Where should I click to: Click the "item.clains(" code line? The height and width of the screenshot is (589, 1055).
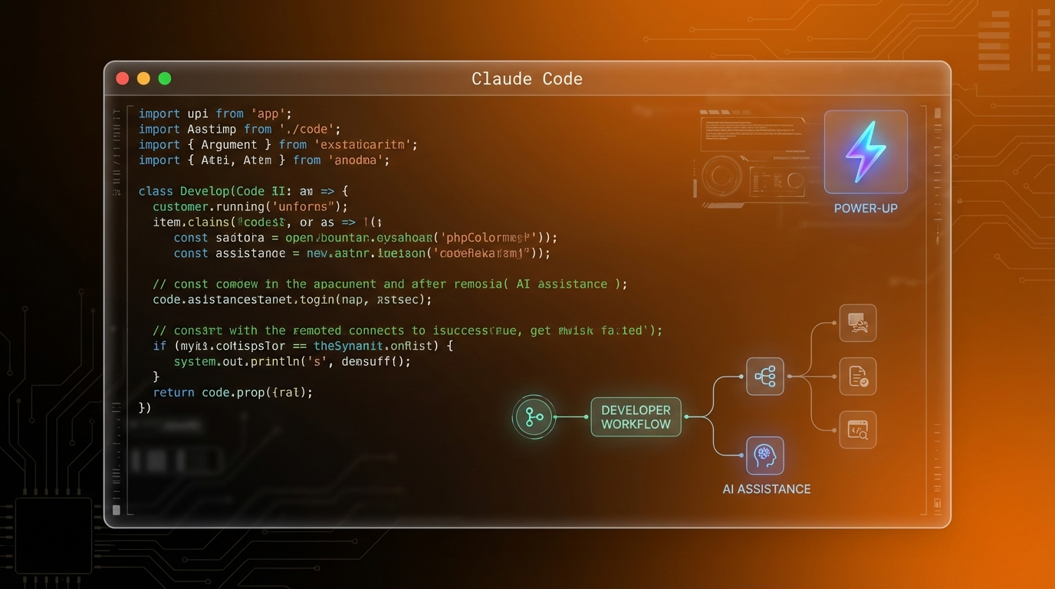[268, 222]
